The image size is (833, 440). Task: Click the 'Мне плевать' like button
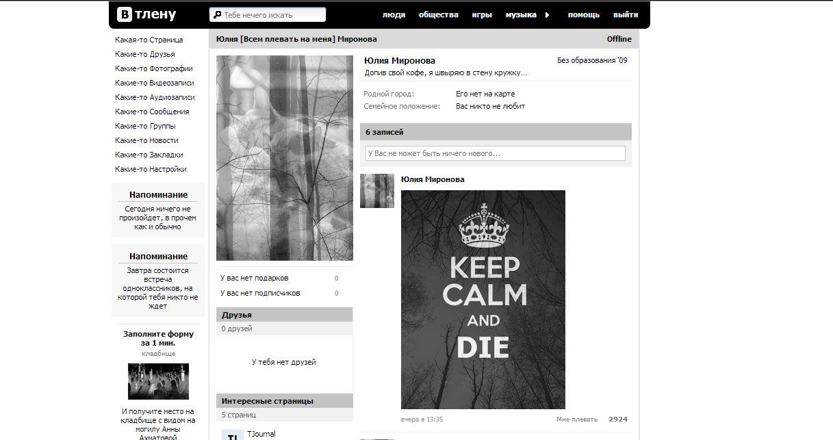[576, 419]
